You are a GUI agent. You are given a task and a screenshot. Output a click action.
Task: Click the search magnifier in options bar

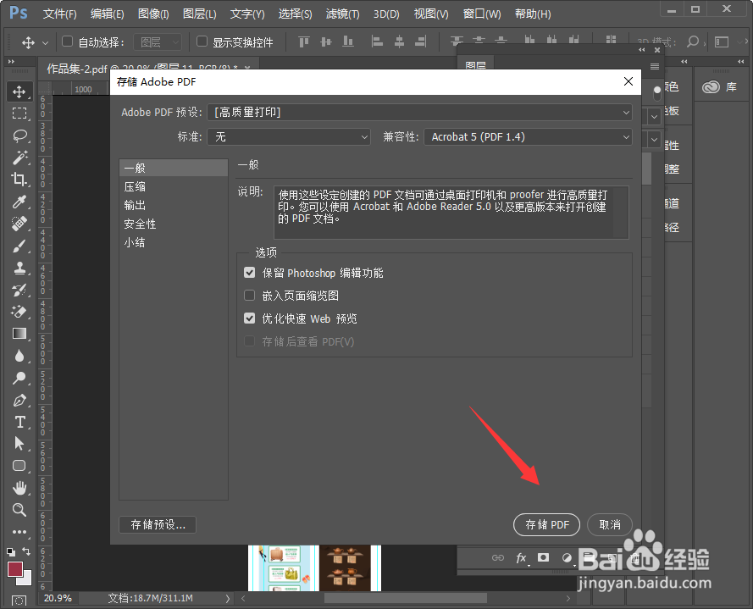tap(693, 42)
